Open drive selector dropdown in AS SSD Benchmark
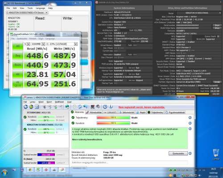This screenshot has height=178, width=223. (27, 12)
